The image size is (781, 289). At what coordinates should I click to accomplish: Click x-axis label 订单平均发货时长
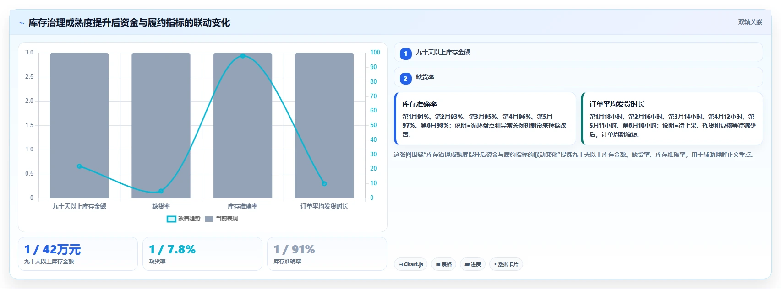pyautogui.click(x=324, y=207)
